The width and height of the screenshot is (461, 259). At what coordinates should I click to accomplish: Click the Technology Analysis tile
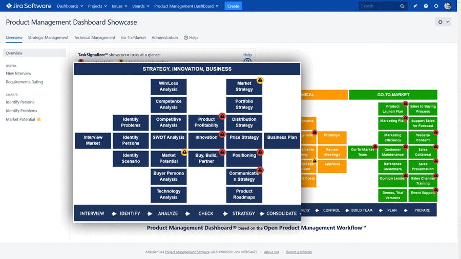(x=169, y=194)
